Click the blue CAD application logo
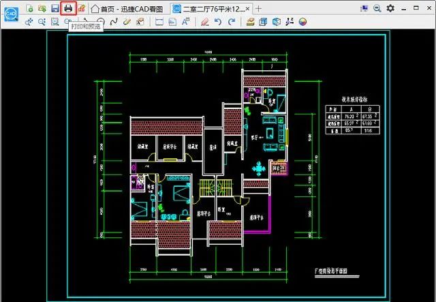Viewport: 436px width, 302px height. (11, 14)
